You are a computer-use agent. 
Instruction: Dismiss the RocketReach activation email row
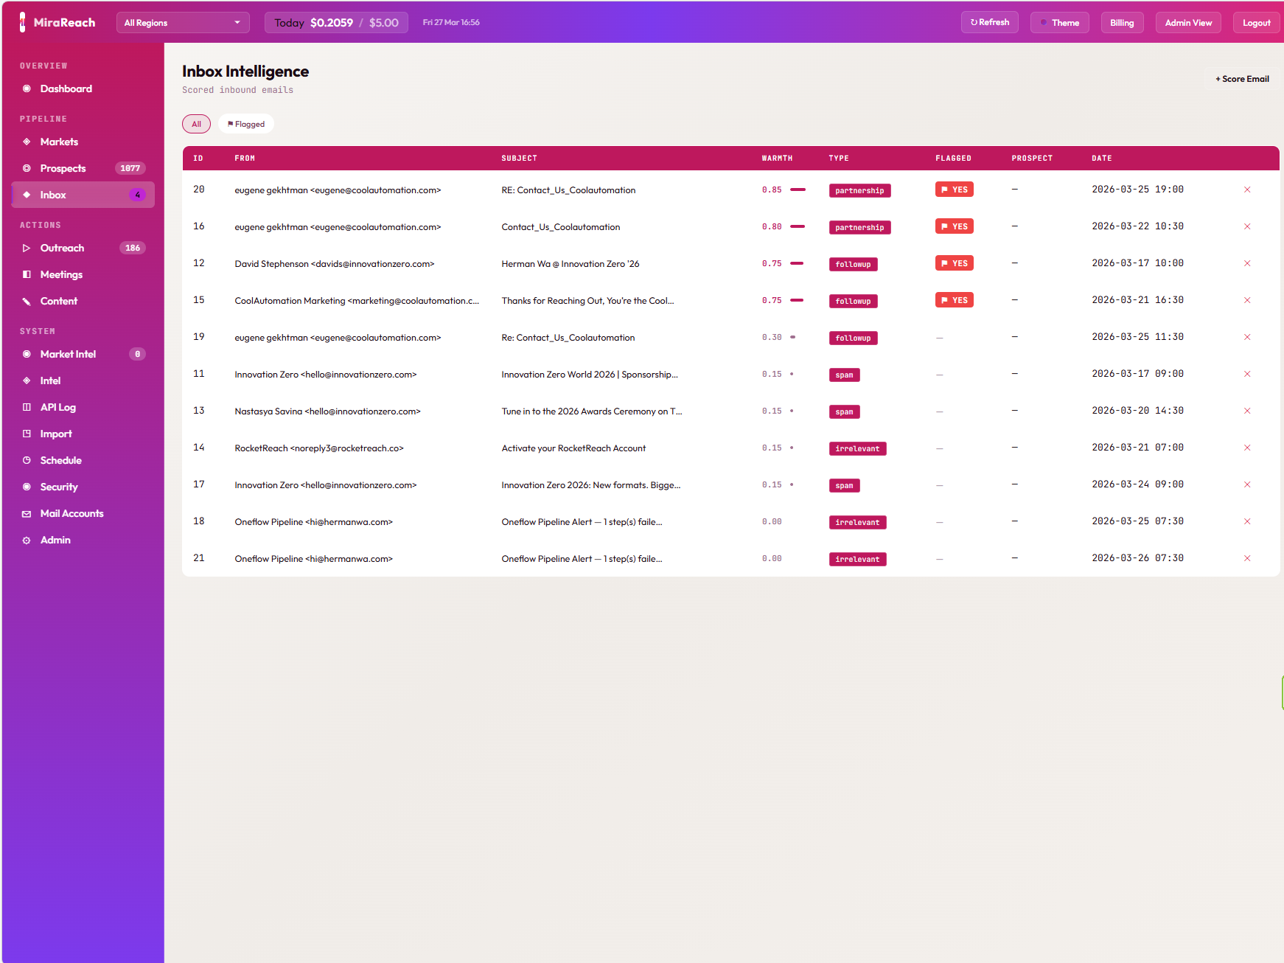1247,448
